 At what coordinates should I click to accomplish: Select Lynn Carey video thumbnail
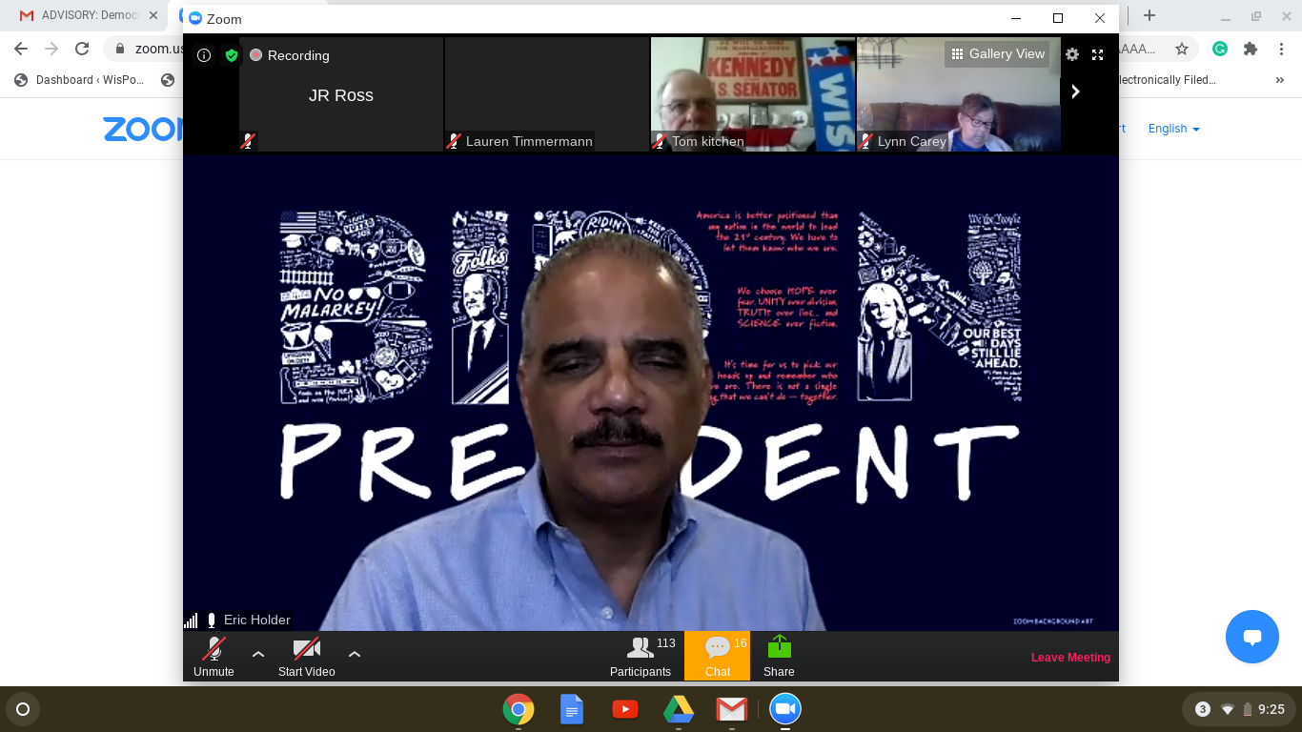(958, 94)
